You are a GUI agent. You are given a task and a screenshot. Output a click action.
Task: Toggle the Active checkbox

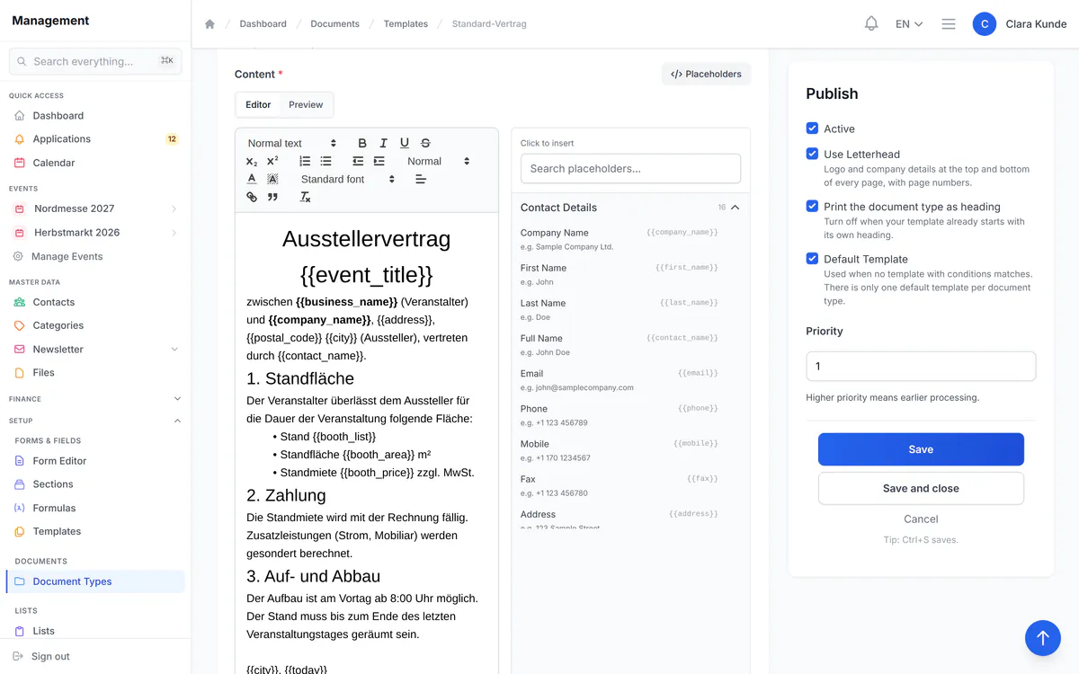coord(812,129)
